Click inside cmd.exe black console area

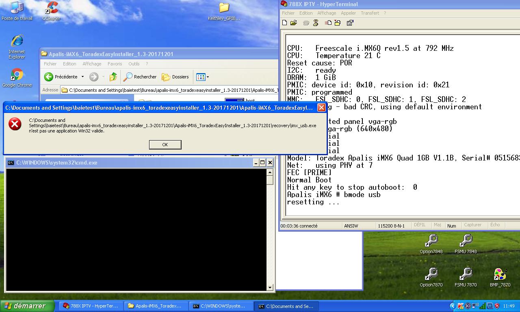[x=136, y=230]
